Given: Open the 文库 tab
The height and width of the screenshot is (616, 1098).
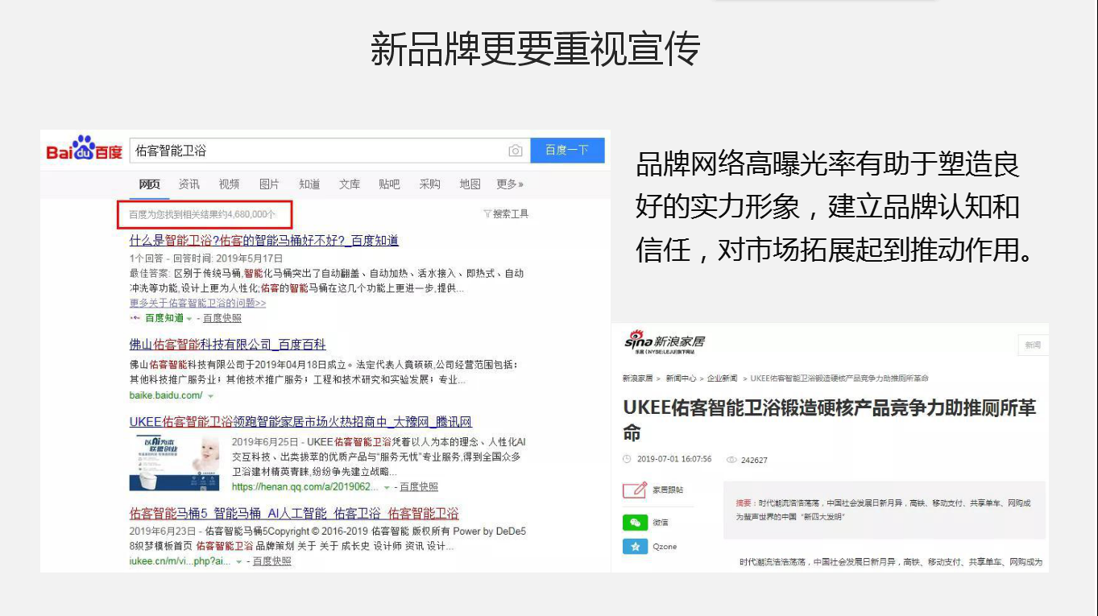Looking at the screenshot, I should (350, 184).
